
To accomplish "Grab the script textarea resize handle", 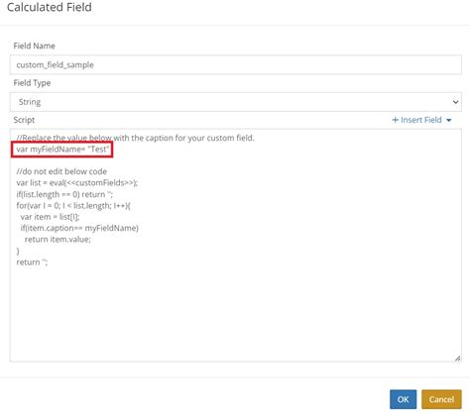I will click(x=457, y=359).
